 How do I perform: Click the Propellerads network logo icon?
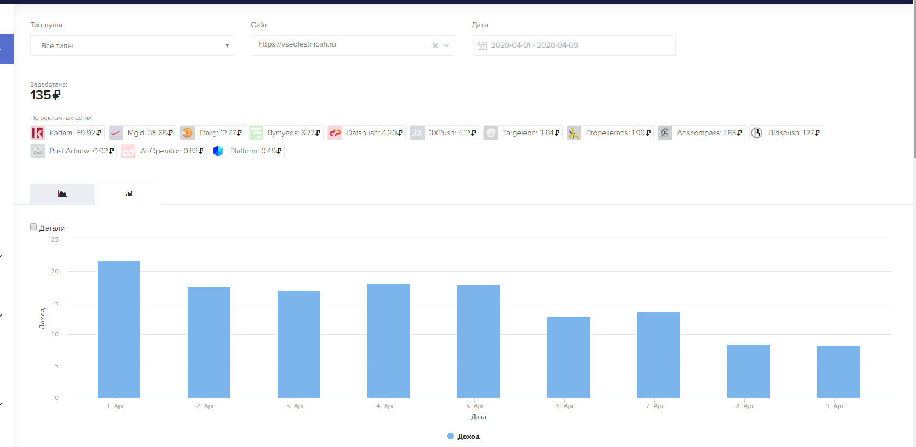[x=574, y=133]
